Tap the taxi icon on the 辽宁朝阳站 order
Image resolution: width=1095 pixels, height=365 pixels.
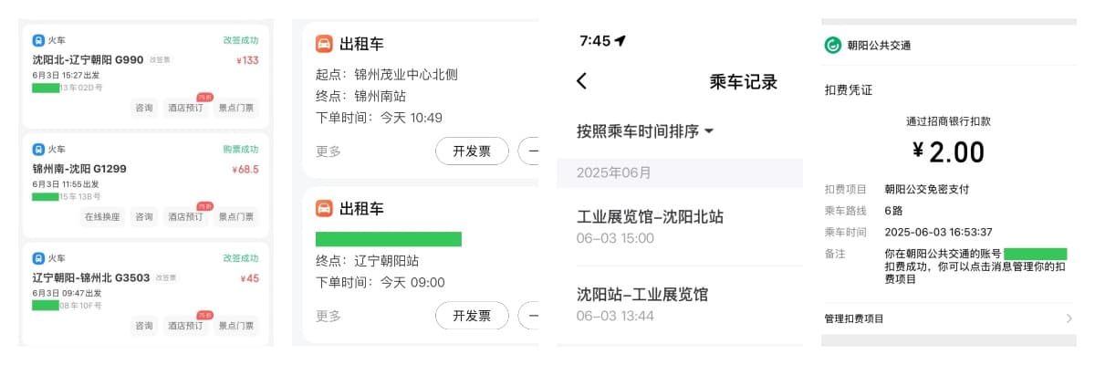click(324, 208)
